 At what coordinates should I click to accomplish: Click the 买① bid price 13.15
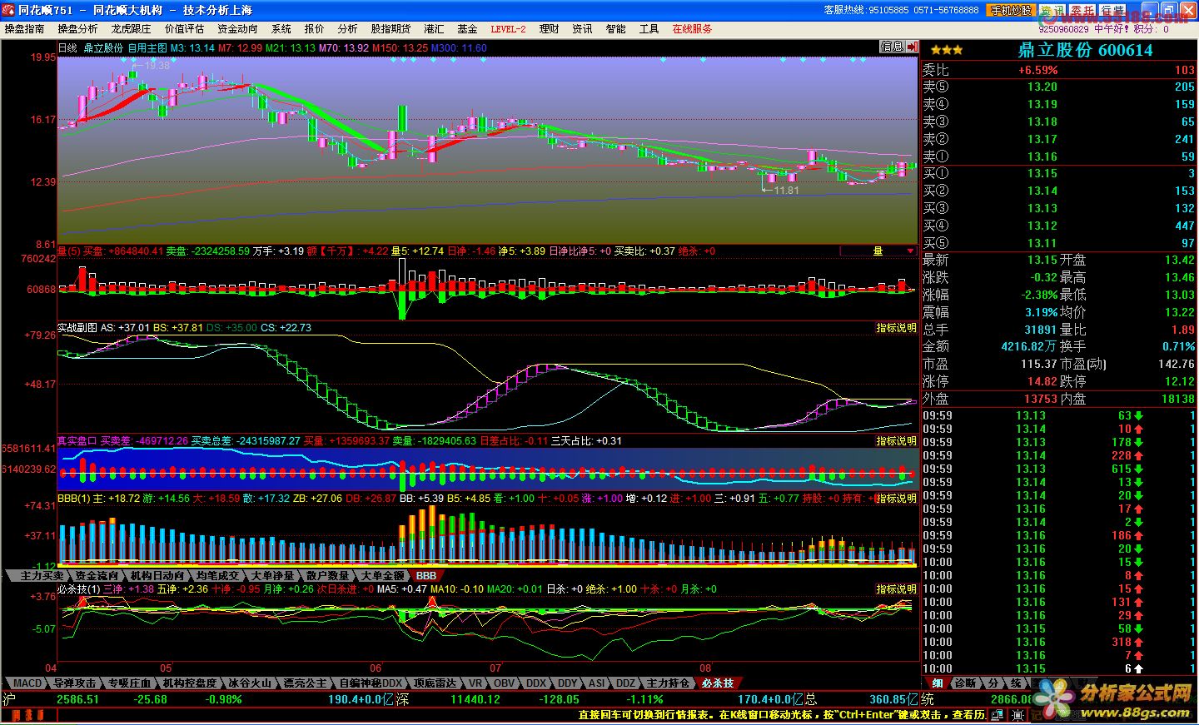(1042, 173)
